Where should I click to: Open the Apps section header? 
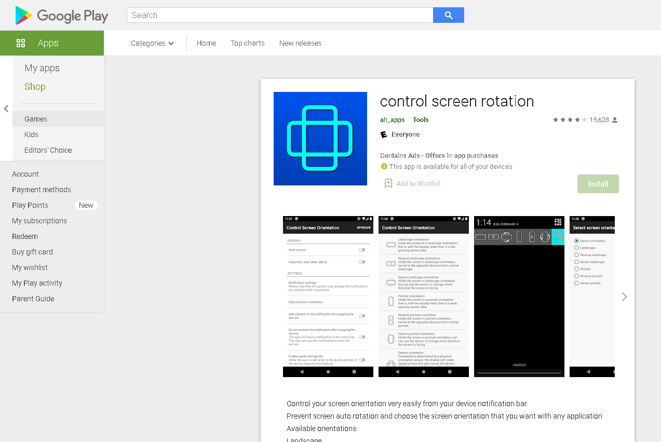tap(52, 43)
